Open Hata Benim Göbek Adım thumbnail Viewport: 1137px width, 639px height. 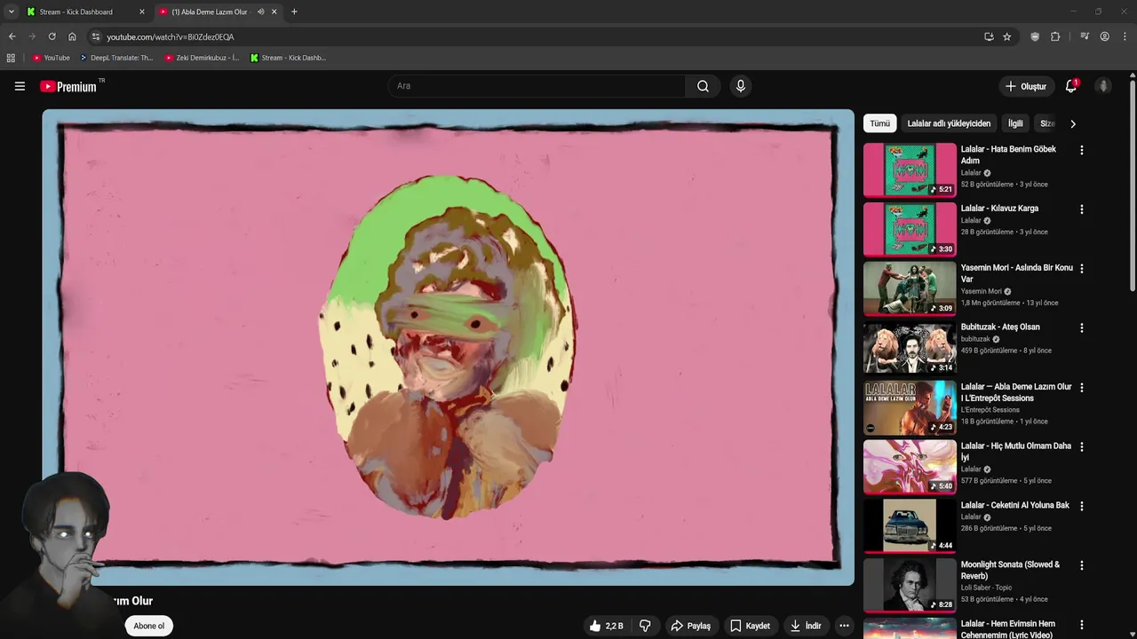pyautogui.click(x=910, y=170)
